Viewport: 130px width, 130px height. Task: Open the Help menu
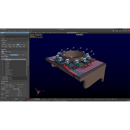[31, 31]
